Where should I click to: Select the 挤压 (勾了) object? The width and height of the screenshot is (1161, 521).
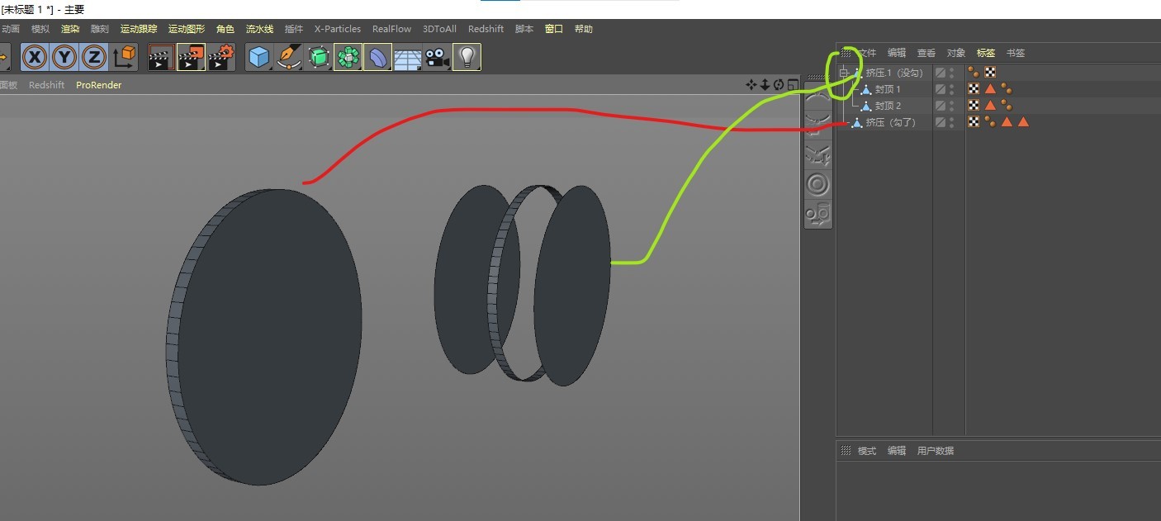pyautogui.click(x=890, y=122)
